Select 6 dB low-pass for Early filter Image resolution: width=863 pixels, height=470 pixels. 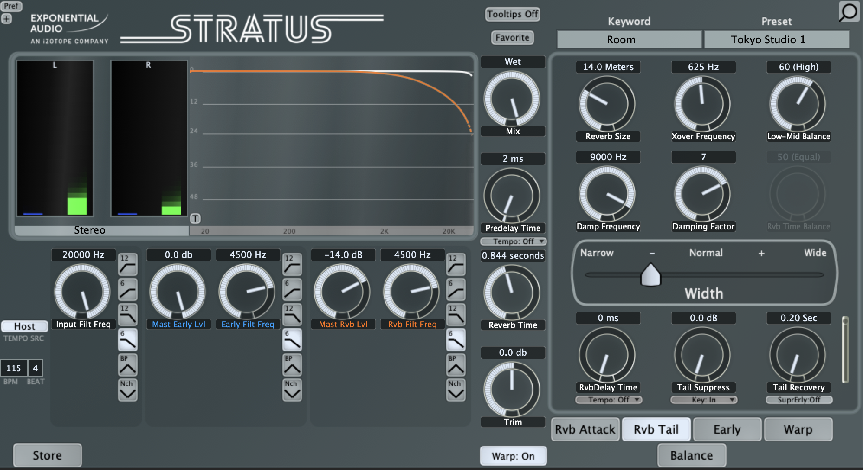pyautogui.click(x=292, y=340)
